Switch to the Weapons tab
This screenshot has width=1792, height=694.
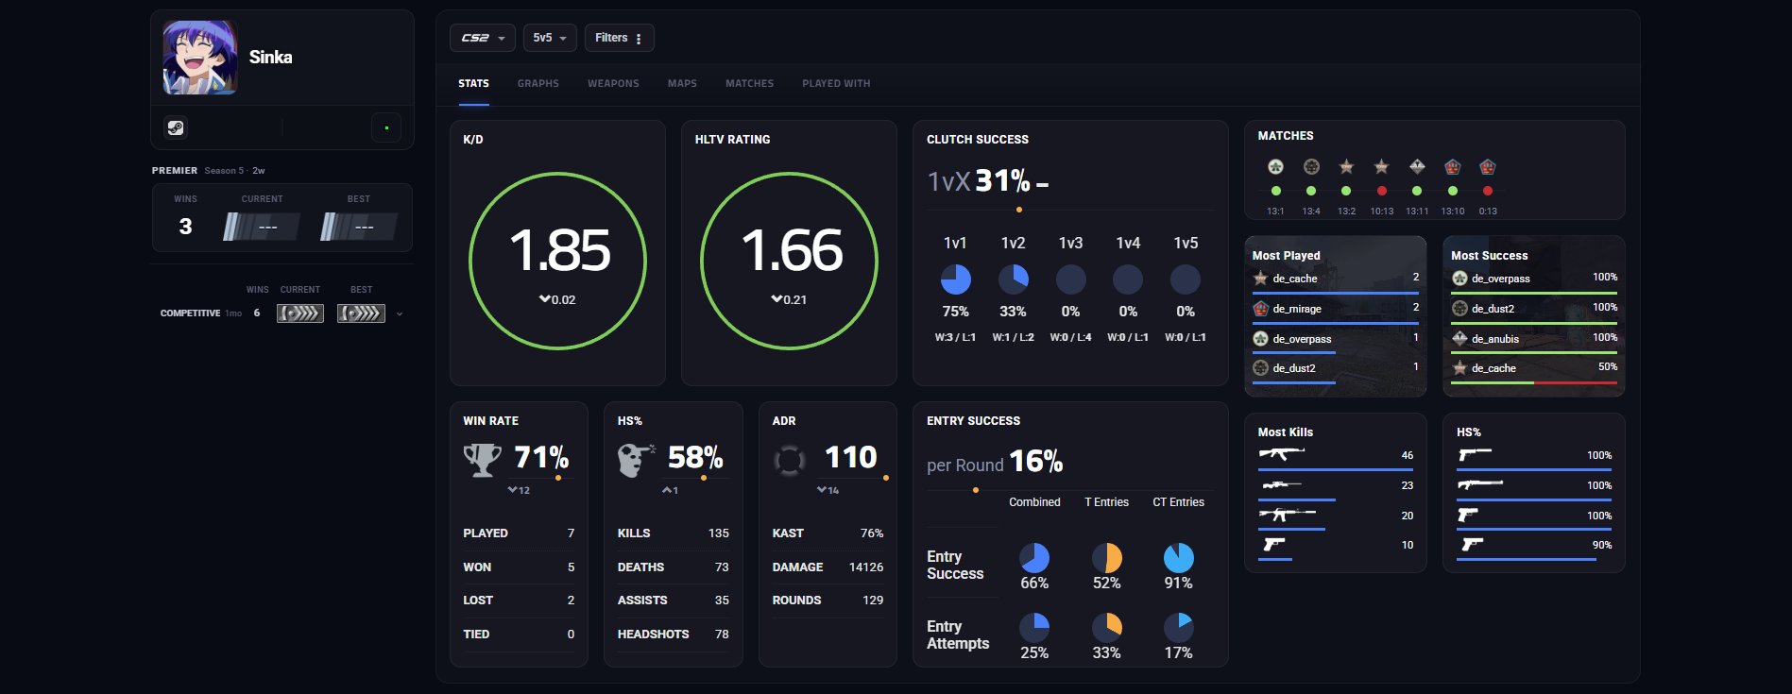point(613,84)
